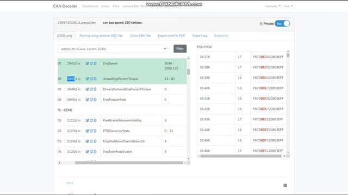This screenshot has width=348, height=195.
Task: Delete the PTOGovernorState signal
Action: tap(95, 131)
